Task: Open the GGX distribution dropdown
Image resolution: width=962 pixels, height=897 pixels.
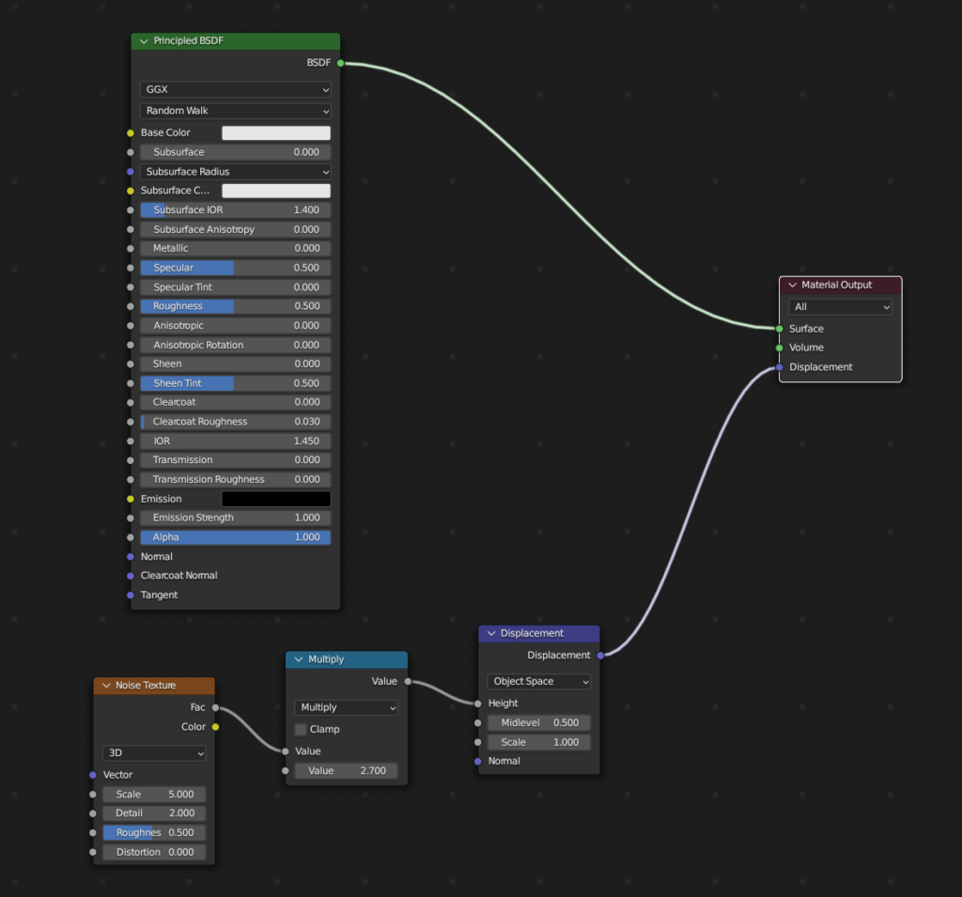Action: (x=235, y=90)
